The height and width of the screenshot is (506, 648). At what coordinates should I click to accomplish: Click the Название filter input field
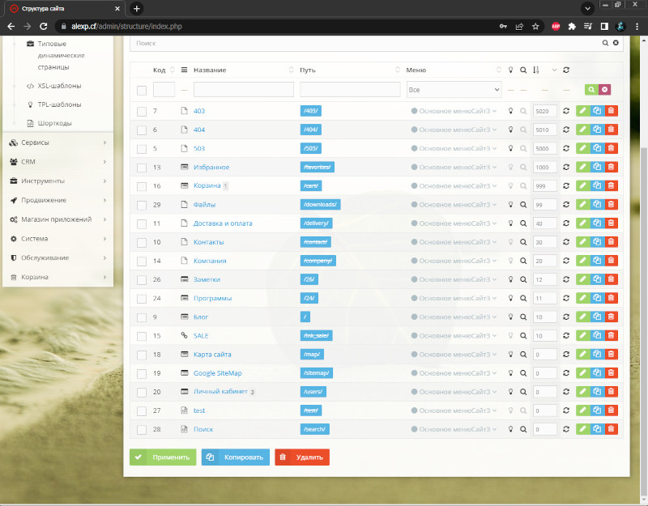pyautogui.click(x=244, y=90)
